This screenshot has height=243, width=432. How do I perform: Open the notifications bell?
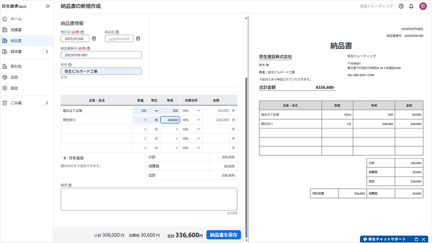pyautogui.click(x=411, y=6)
